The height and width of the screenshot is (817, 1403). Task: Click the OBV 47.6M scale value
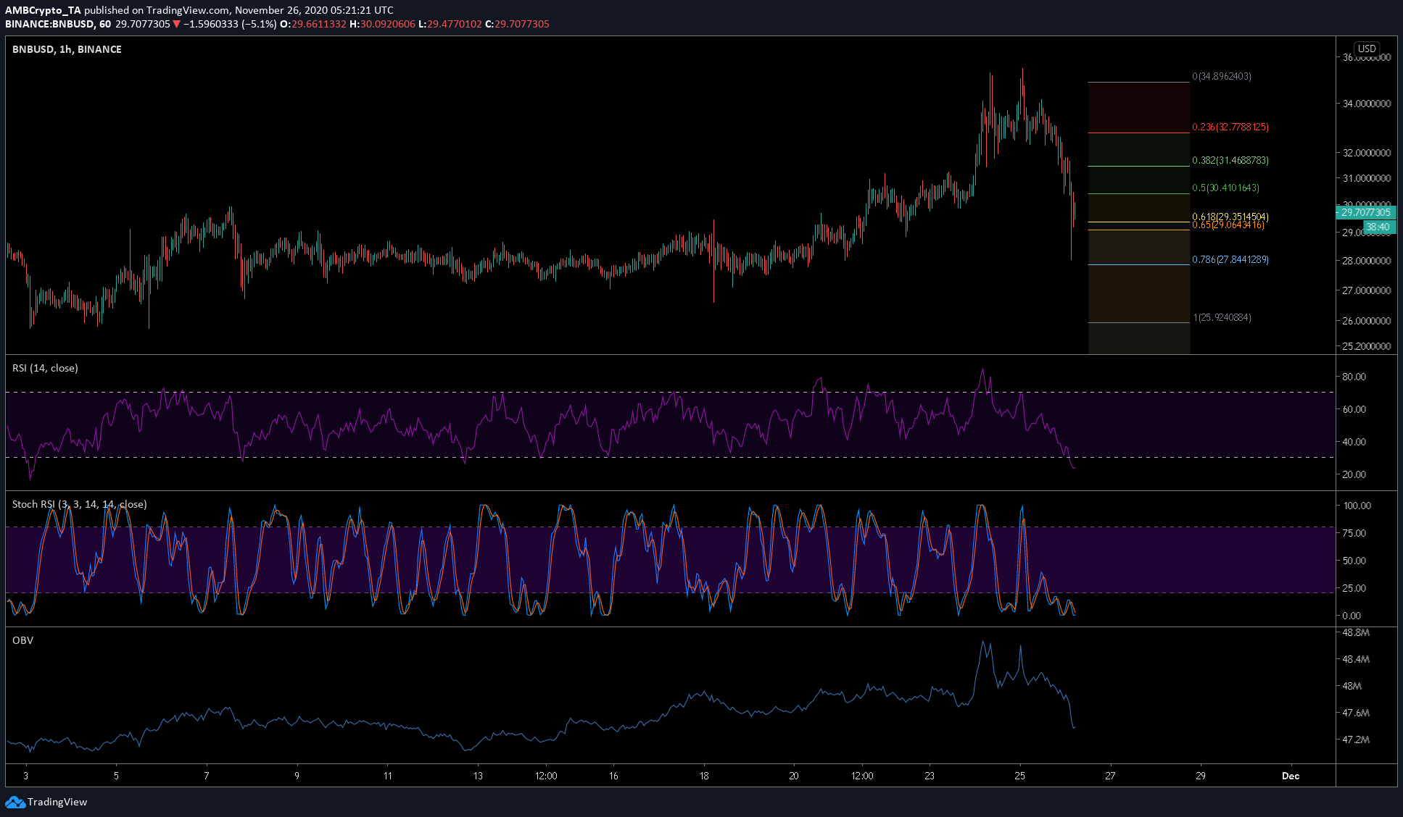coord(1356,713)
